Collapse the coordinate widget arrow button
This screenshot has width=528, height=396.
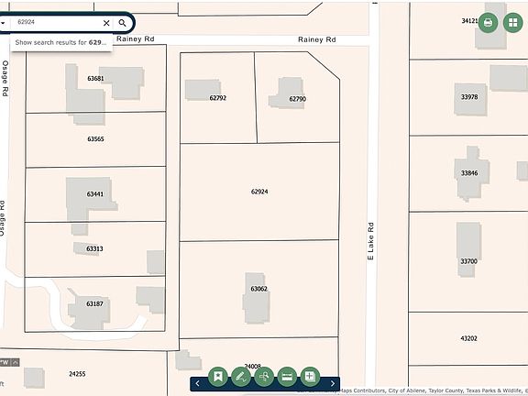pyautogui.click(x=16, y=362)
